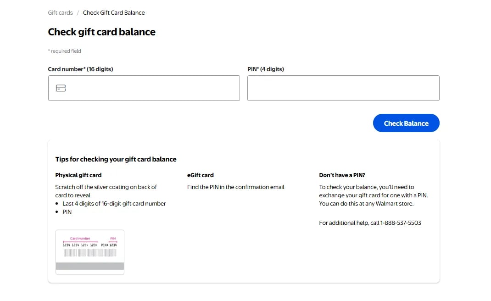Click the gray magnetic stripe on sample card
This screenshot has height=301, width=491.
tap(90, 266)
